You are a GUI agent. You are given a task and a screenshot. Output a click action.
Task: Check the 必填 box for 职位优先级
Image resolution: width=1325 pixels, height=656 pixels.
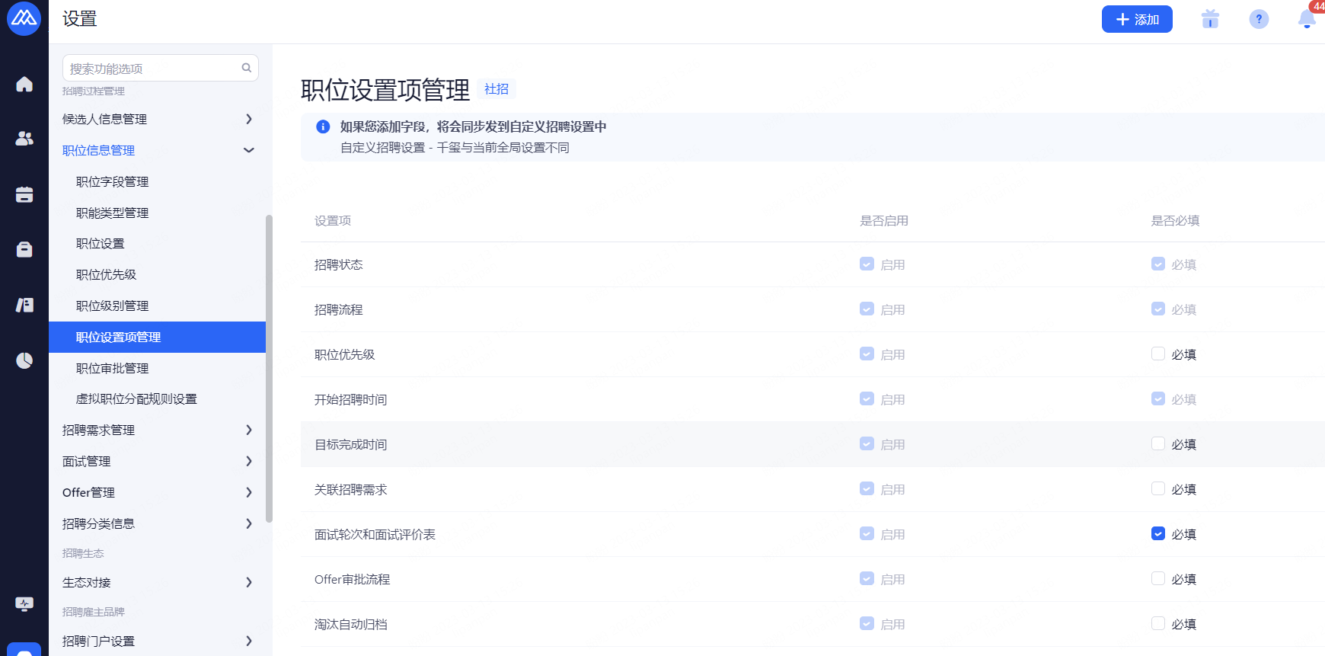coord(1157,354)
